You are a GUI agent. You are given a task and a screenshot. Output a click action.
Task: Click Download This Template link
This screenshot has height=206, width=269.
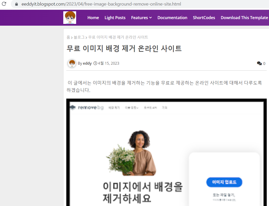(244, 18)
